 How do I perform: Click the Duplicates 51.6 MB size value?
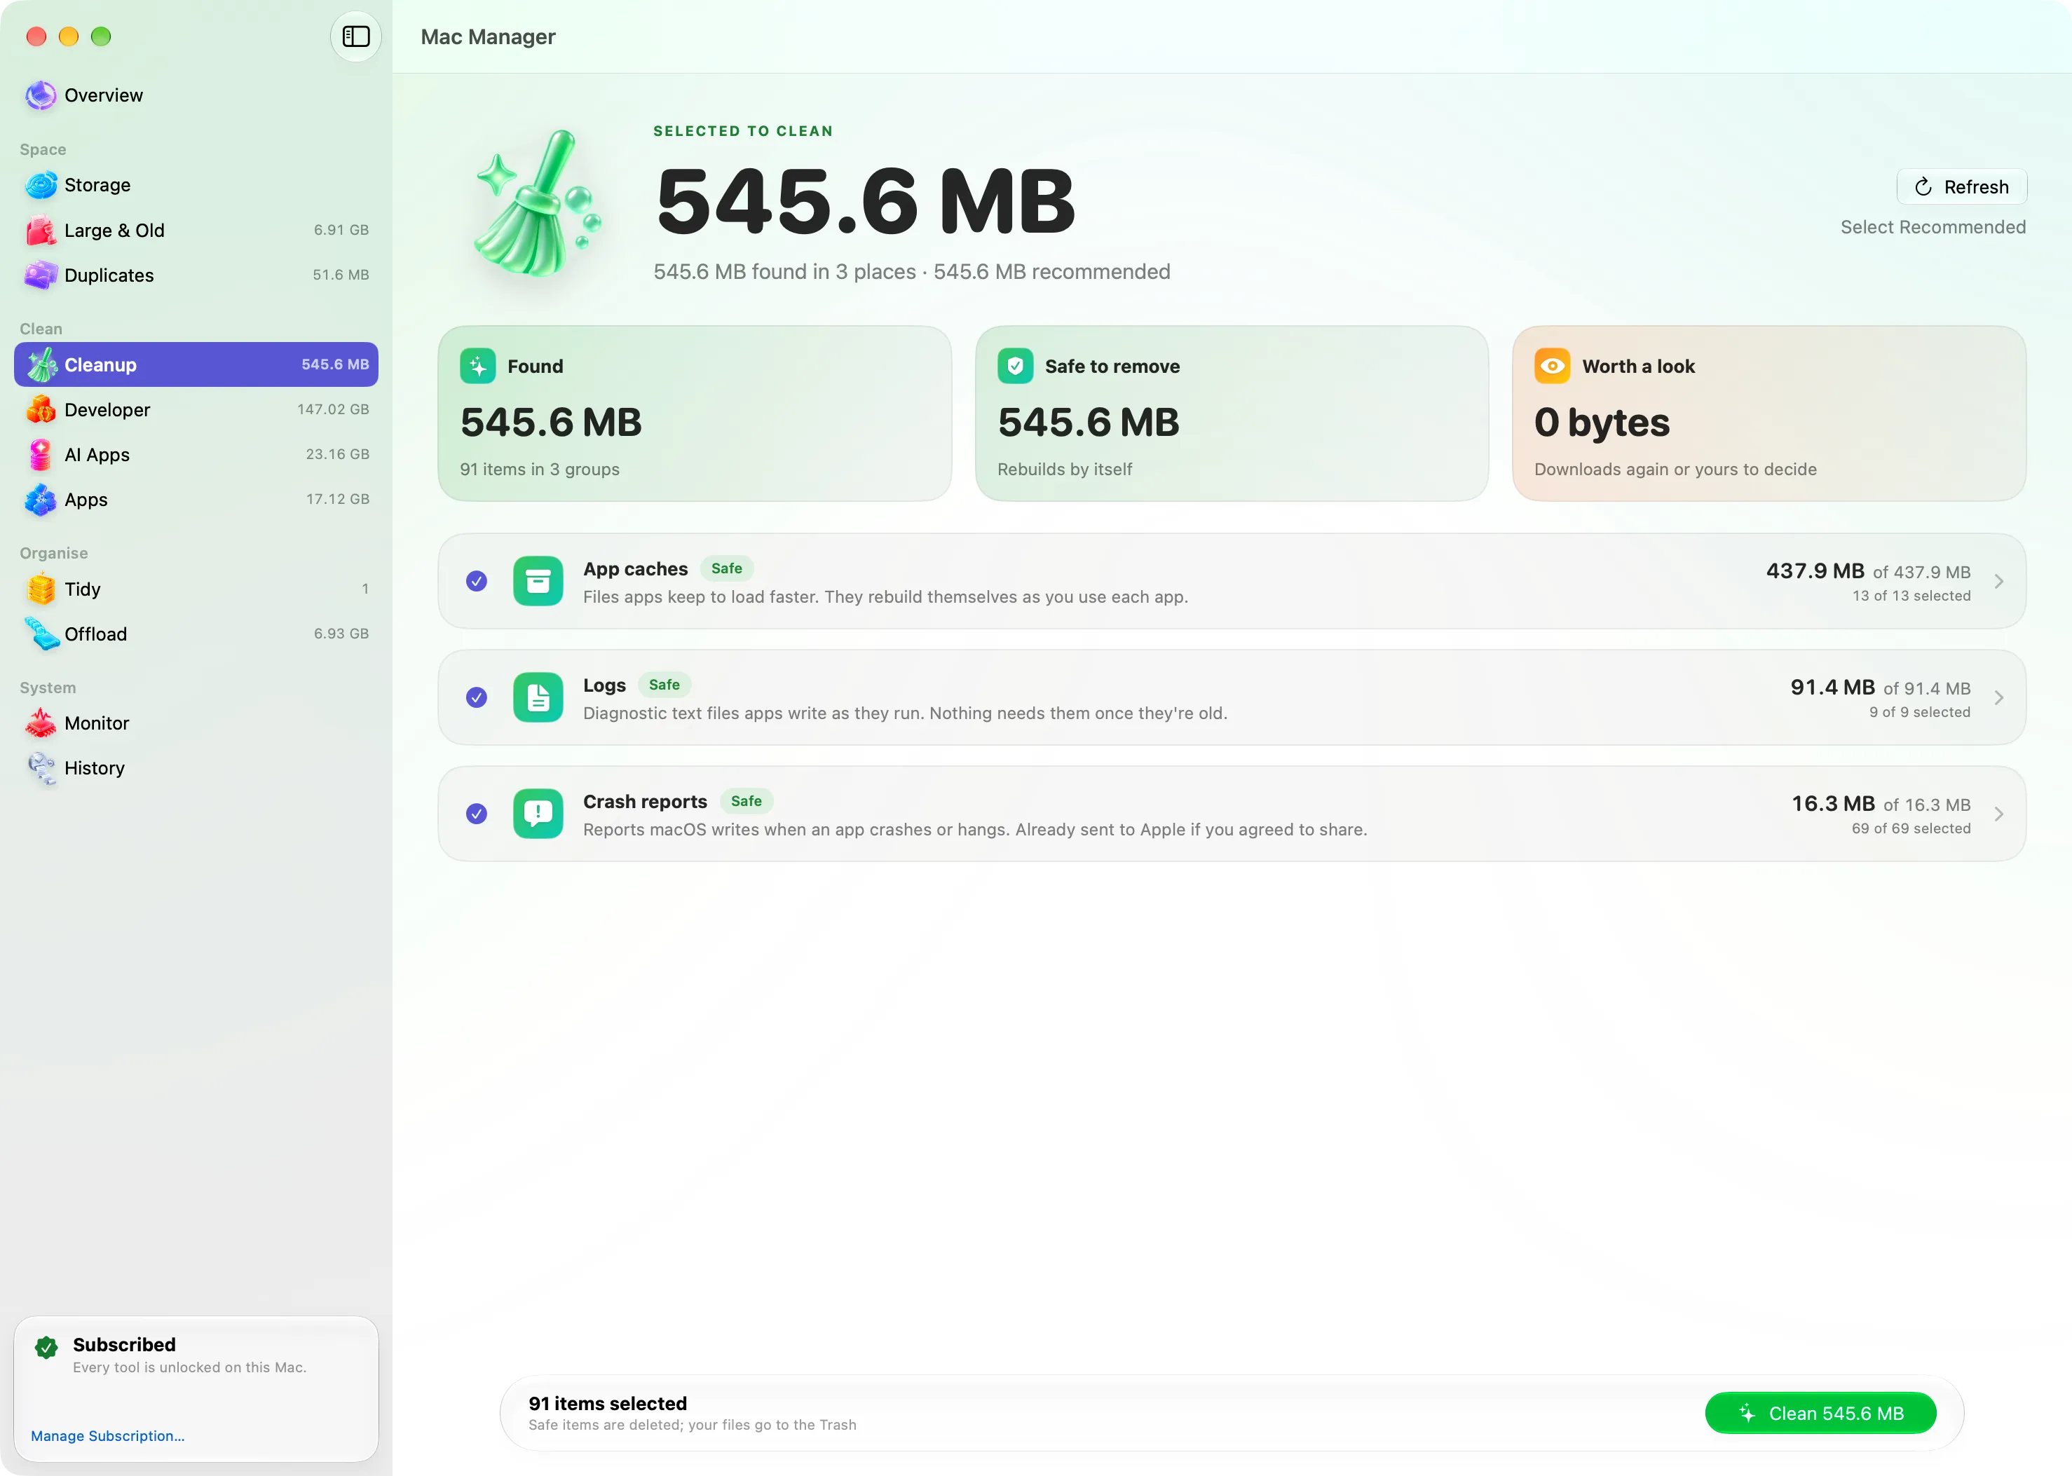(341, 275)
